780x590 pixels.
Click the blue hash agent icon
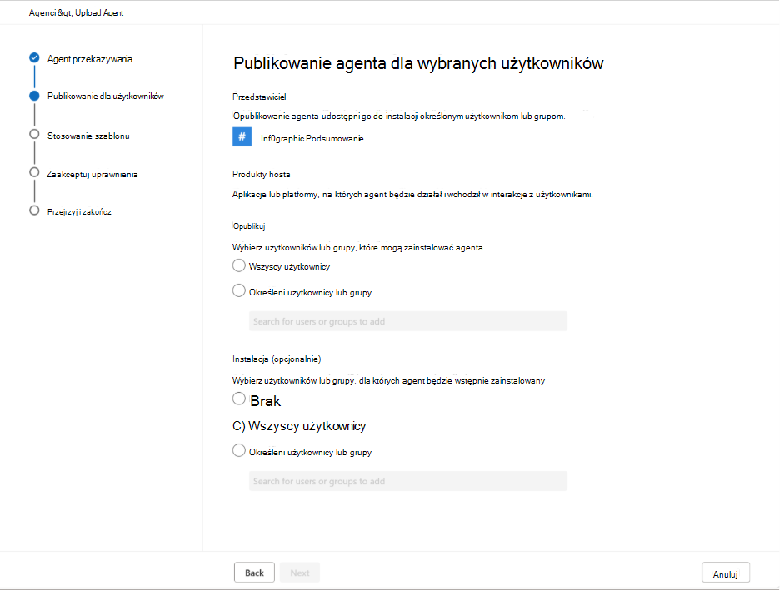pos(242,136)
